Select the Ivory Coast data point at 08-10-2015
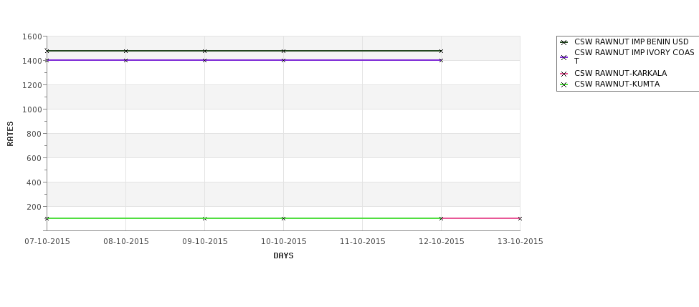Screen dimensions: 699x307 tap(125, 60)
